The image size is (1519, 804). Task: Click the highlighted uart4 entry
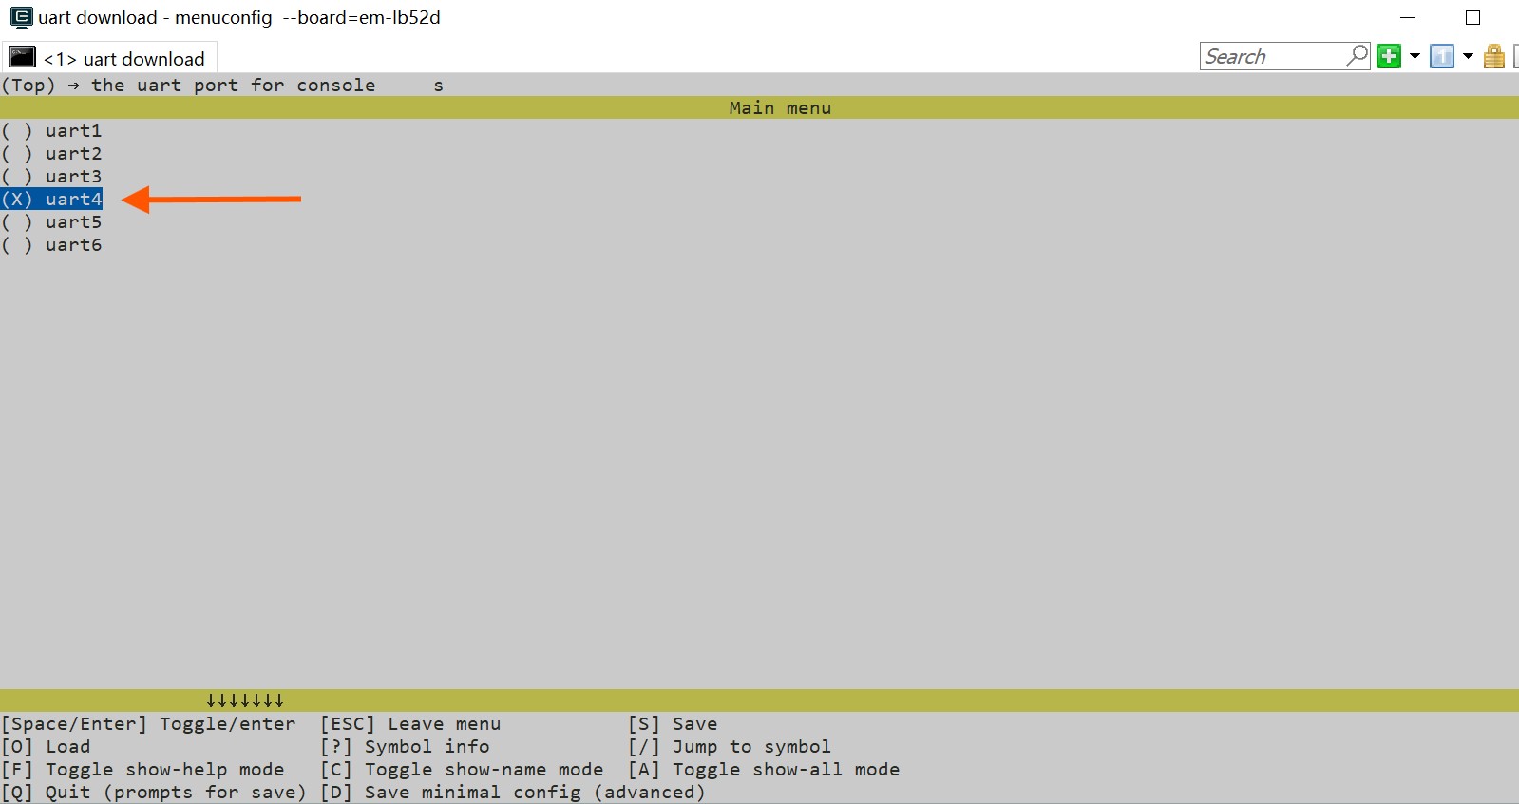pyautogui.click(x=53, y=200)
